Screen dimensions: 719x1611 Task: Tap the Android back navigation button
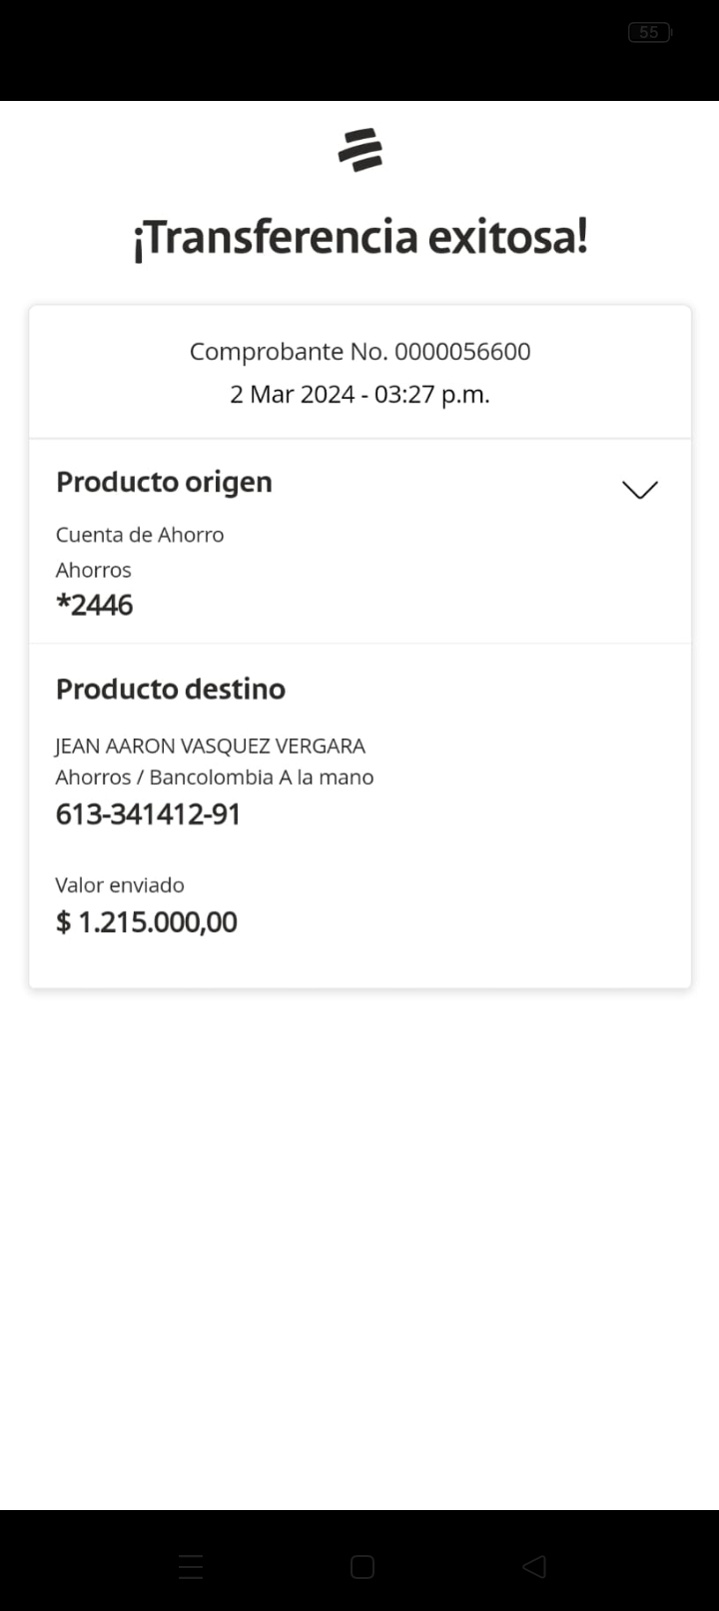(x=534, y=1566)
